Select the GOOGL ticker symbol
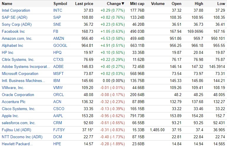The width and height of the screenshot is (227, 147). coord(60,46)
